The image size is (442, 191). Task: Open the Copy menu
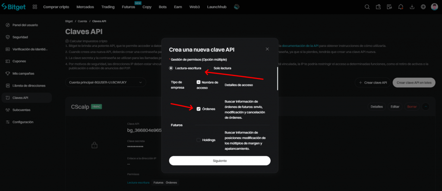coord(147,7)
